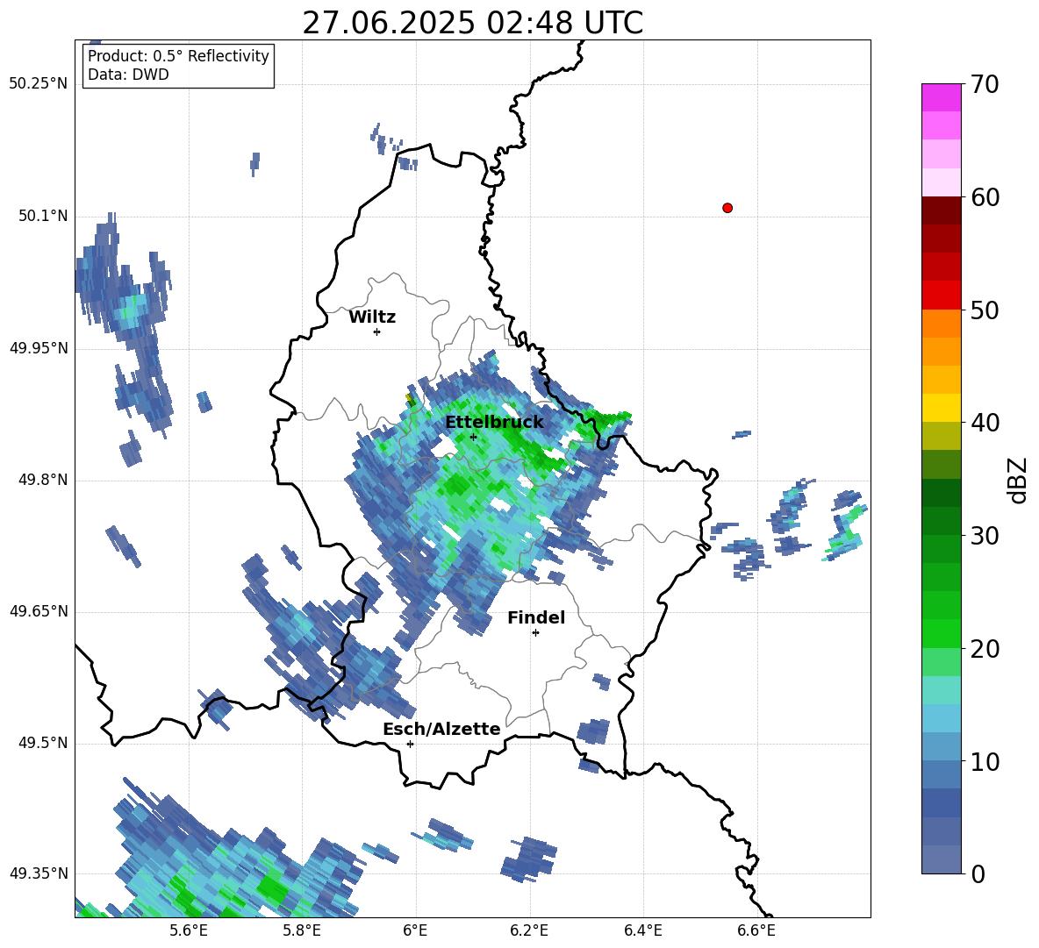Screen dimensions: 1039x948
Task: Click the red dot radar site marker
Action: tap(727, 208)
